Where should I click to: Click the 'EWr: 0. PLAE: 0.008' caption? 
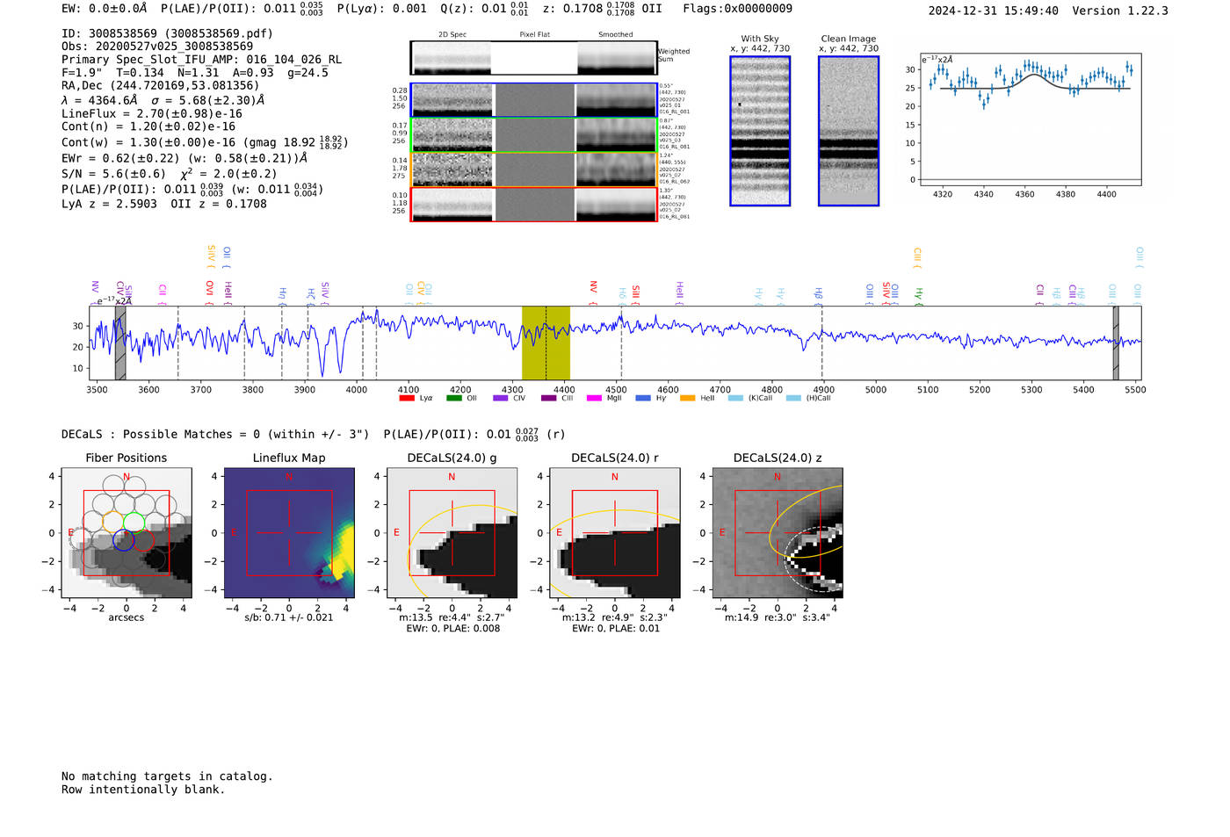[x=452, y=628]
